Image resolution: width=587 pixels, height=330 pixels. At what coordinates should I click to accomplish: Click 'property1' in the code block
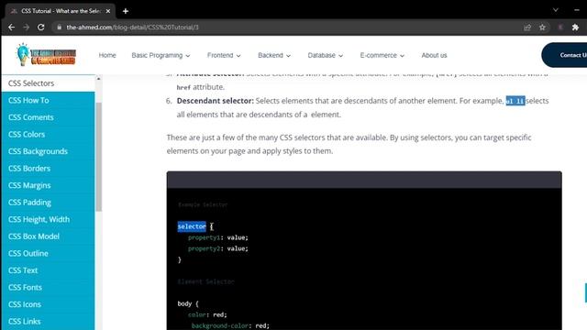(x=204, y=237)
